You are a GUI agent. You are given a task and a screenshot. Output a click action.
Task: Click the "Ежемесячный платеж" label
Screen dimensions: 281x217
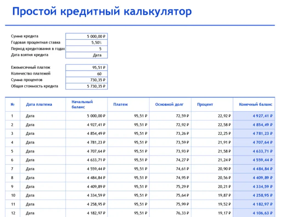point(30,67)
